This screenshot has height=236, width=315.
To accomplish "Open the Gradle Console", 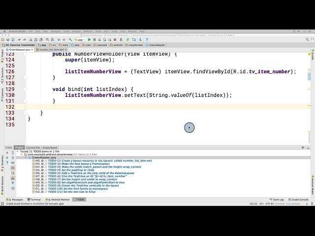I will pos(299,200).
